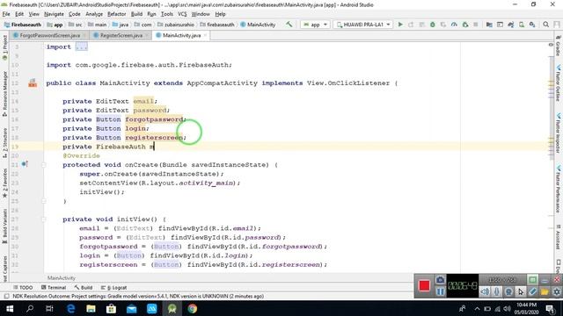
Task: Click the Debug app bug icon
Action: point(433,25)
